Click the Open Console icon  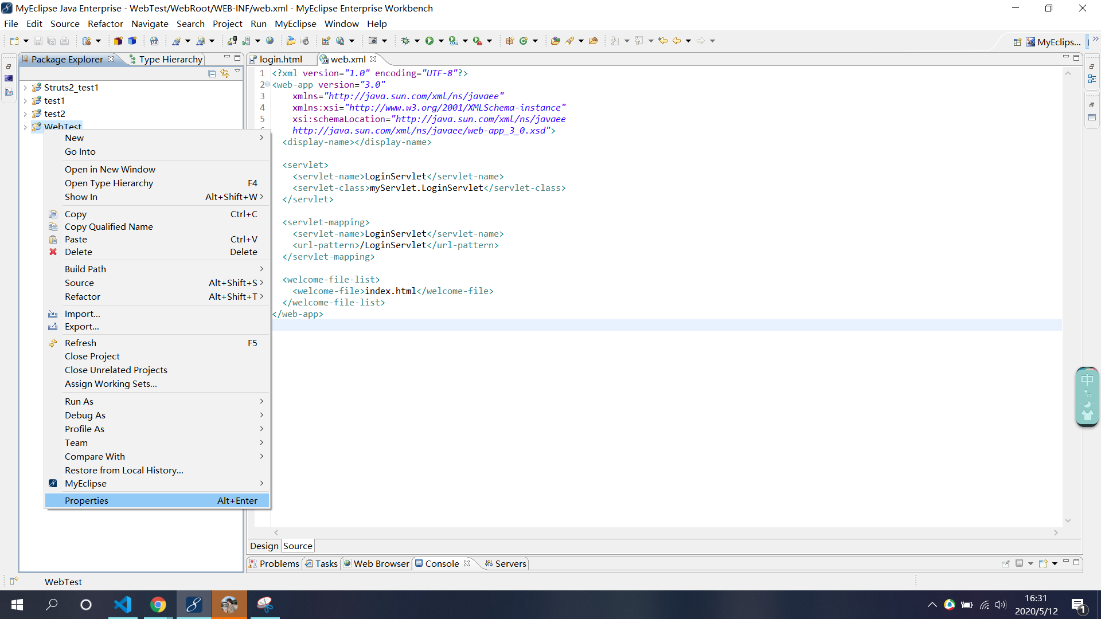(1043, 563)
